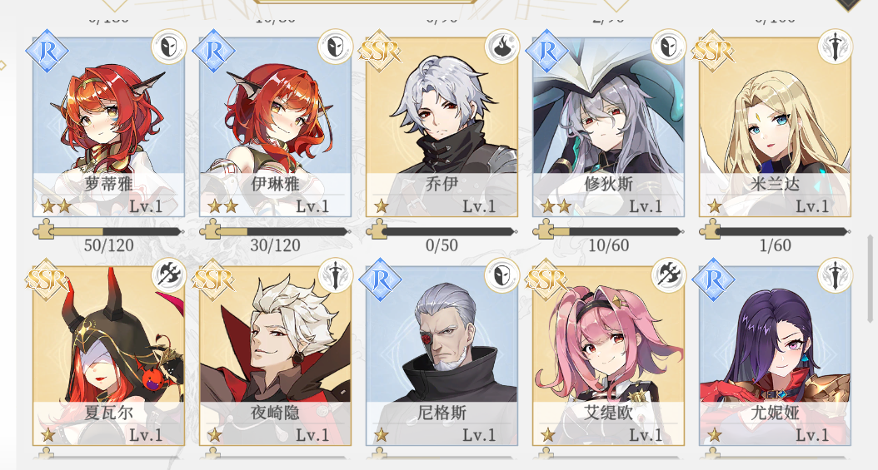
Task: Select the 艾缇欧 character portrait
Action: pos(608,355)
